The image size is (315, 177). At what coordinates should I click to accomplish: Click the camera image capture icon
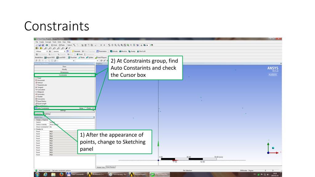pos(47,45)
